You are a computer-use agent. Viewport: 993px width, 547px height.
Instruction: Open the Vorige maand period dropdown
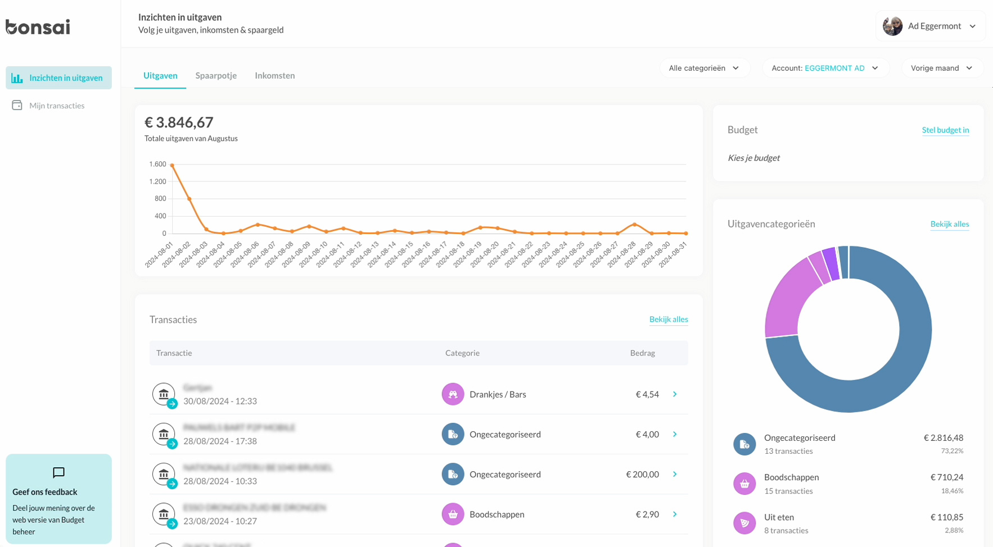click(942, 68)
